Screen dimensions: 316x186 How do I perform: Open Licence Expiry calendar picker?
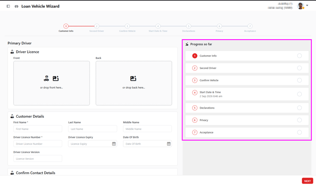(x=114, y=144)
